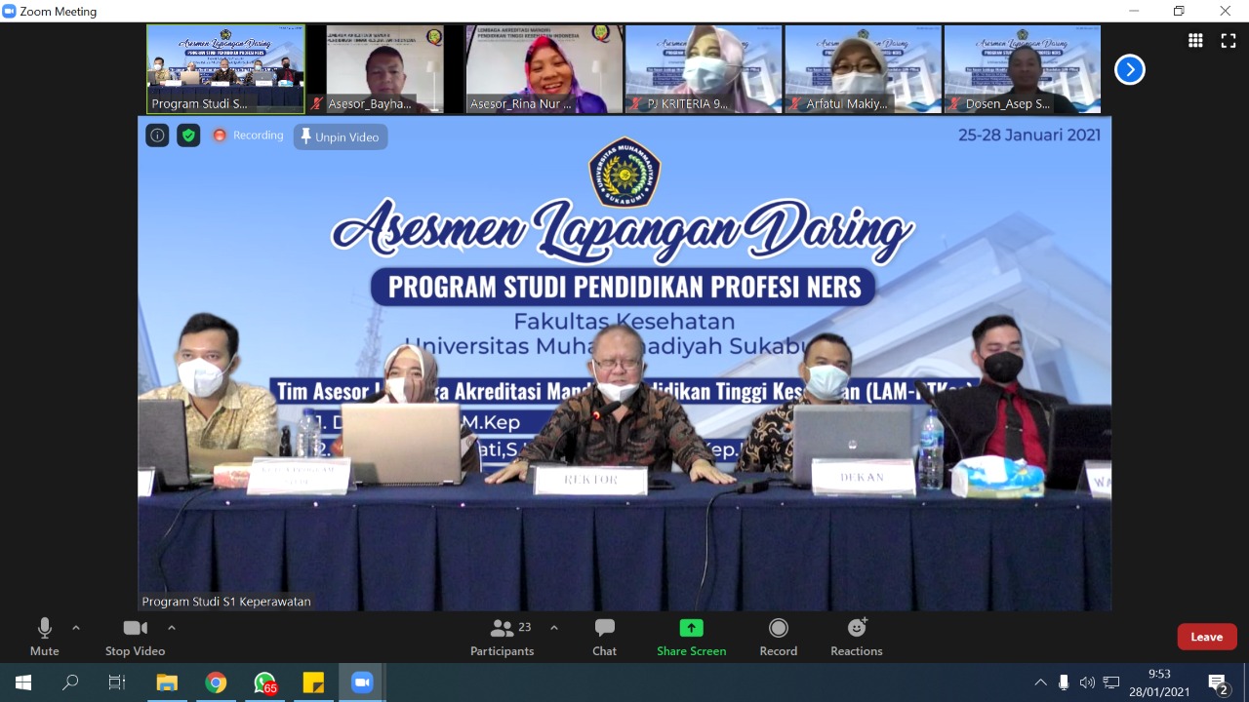Screen dimensions: 1249x702
Task: Start Share Screen
Action: coord(691,638)
